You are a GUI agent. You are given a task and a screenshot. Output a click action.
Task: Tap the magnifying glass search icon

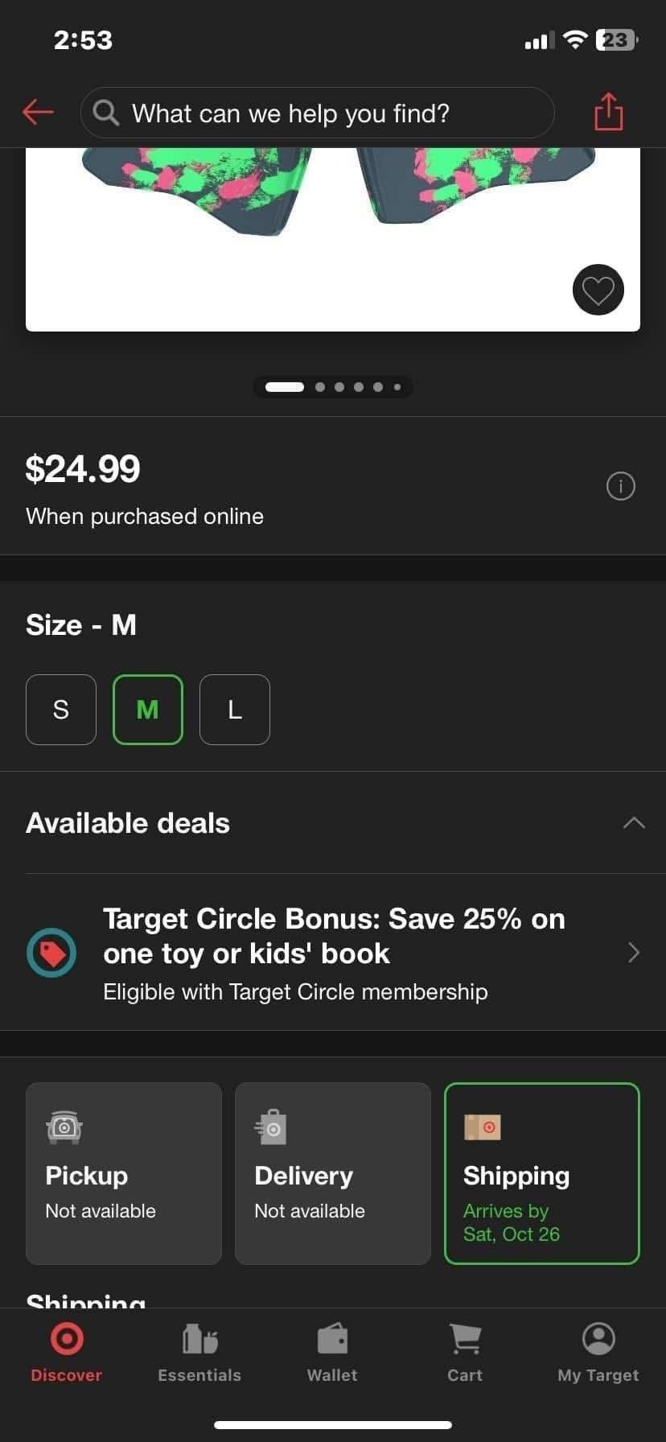click(x=106, y=113)
